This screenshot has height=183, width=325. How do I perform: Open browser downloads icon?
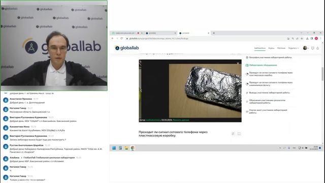coord(307,39)
